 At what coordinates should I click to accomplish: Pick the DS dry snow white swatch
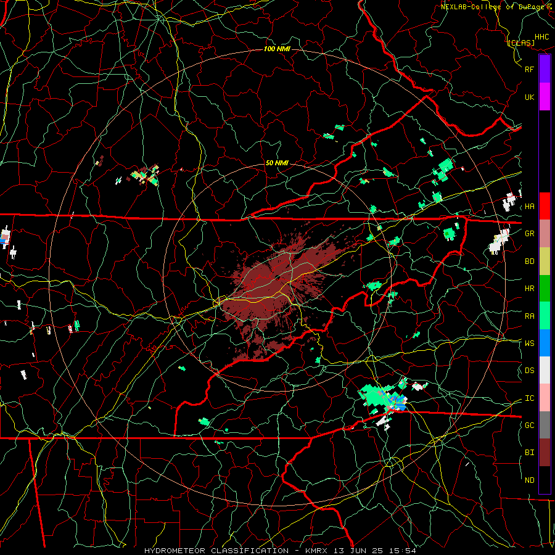[x=545, y=370]
